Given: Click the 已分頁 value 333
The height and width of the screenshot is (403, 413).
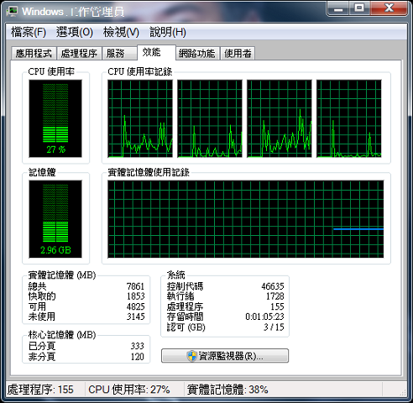Looking at the screenshot, I should coord(138,346).
